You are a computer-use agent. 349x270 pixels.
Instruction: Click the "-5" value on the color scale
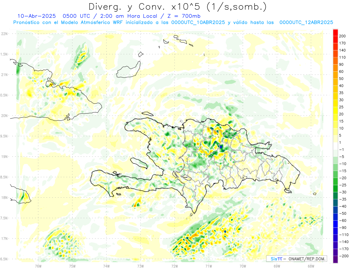pos(341,157)
